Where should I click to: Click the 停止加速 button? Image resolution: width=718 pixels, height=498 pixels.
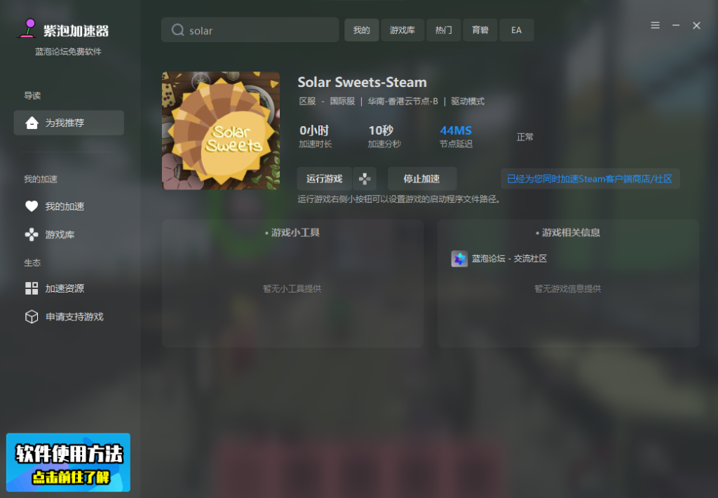pos(421,179)
